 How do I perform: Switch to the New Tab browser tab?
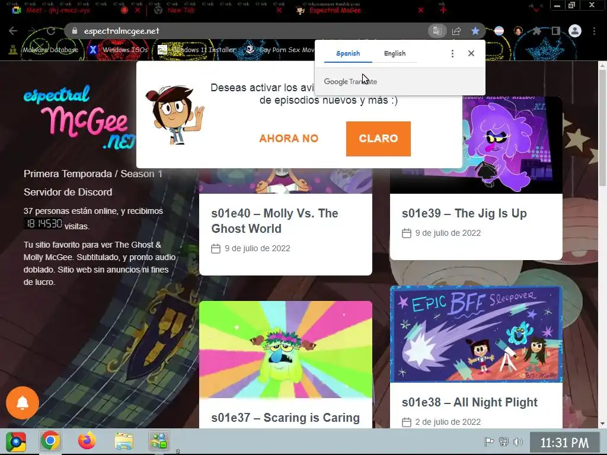[181, 10]
